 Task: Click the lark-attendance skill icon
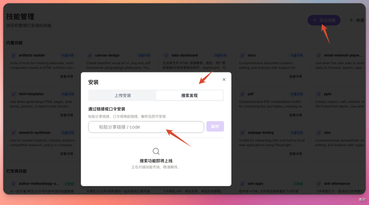pyautogui.click(x=319, y=184)
